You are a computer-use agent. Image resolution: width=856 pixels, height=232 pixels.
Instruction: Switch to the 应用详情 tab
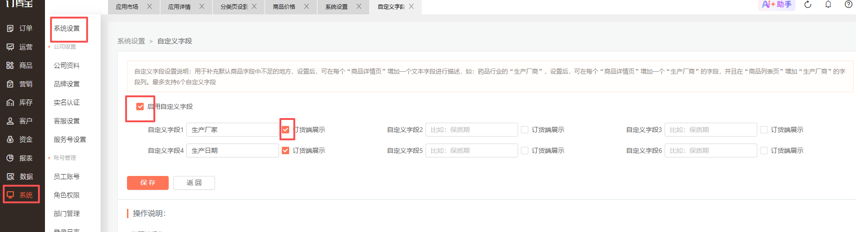179,7
